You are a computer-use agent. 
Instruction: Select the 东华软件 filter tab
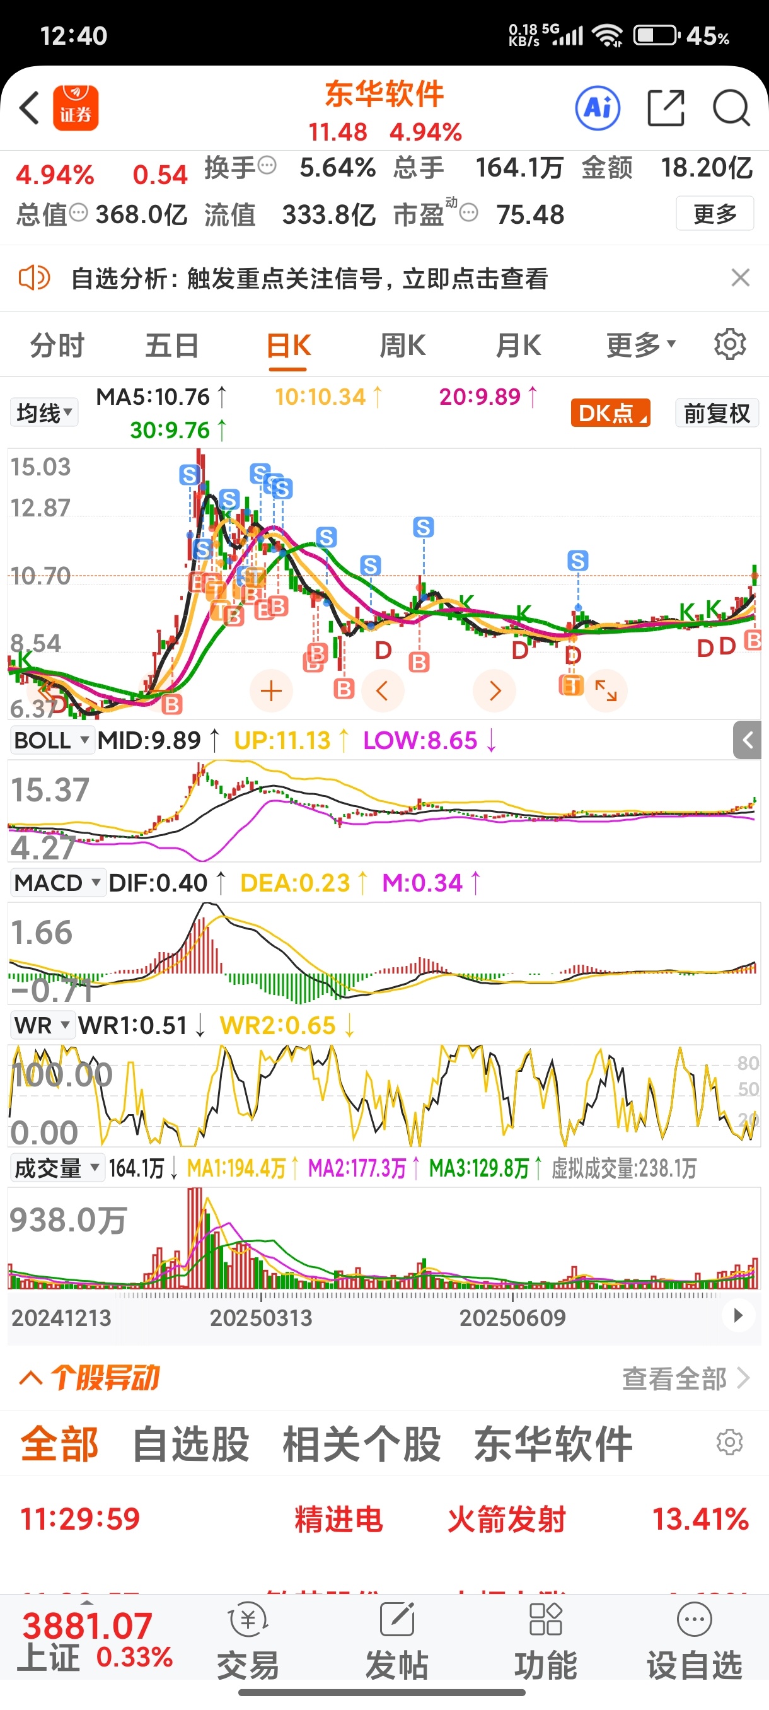coord(553,1444)
